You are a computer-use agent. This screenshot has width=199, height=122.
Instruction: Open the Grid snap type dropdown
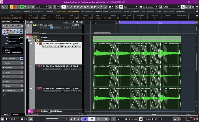click(x=130, y=7)
